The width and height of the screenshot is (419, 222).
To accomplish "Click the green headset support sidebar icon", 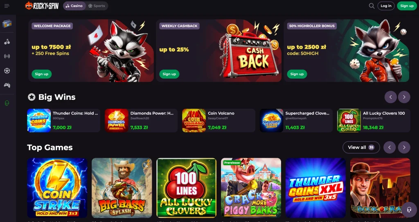I will (7, 103).
